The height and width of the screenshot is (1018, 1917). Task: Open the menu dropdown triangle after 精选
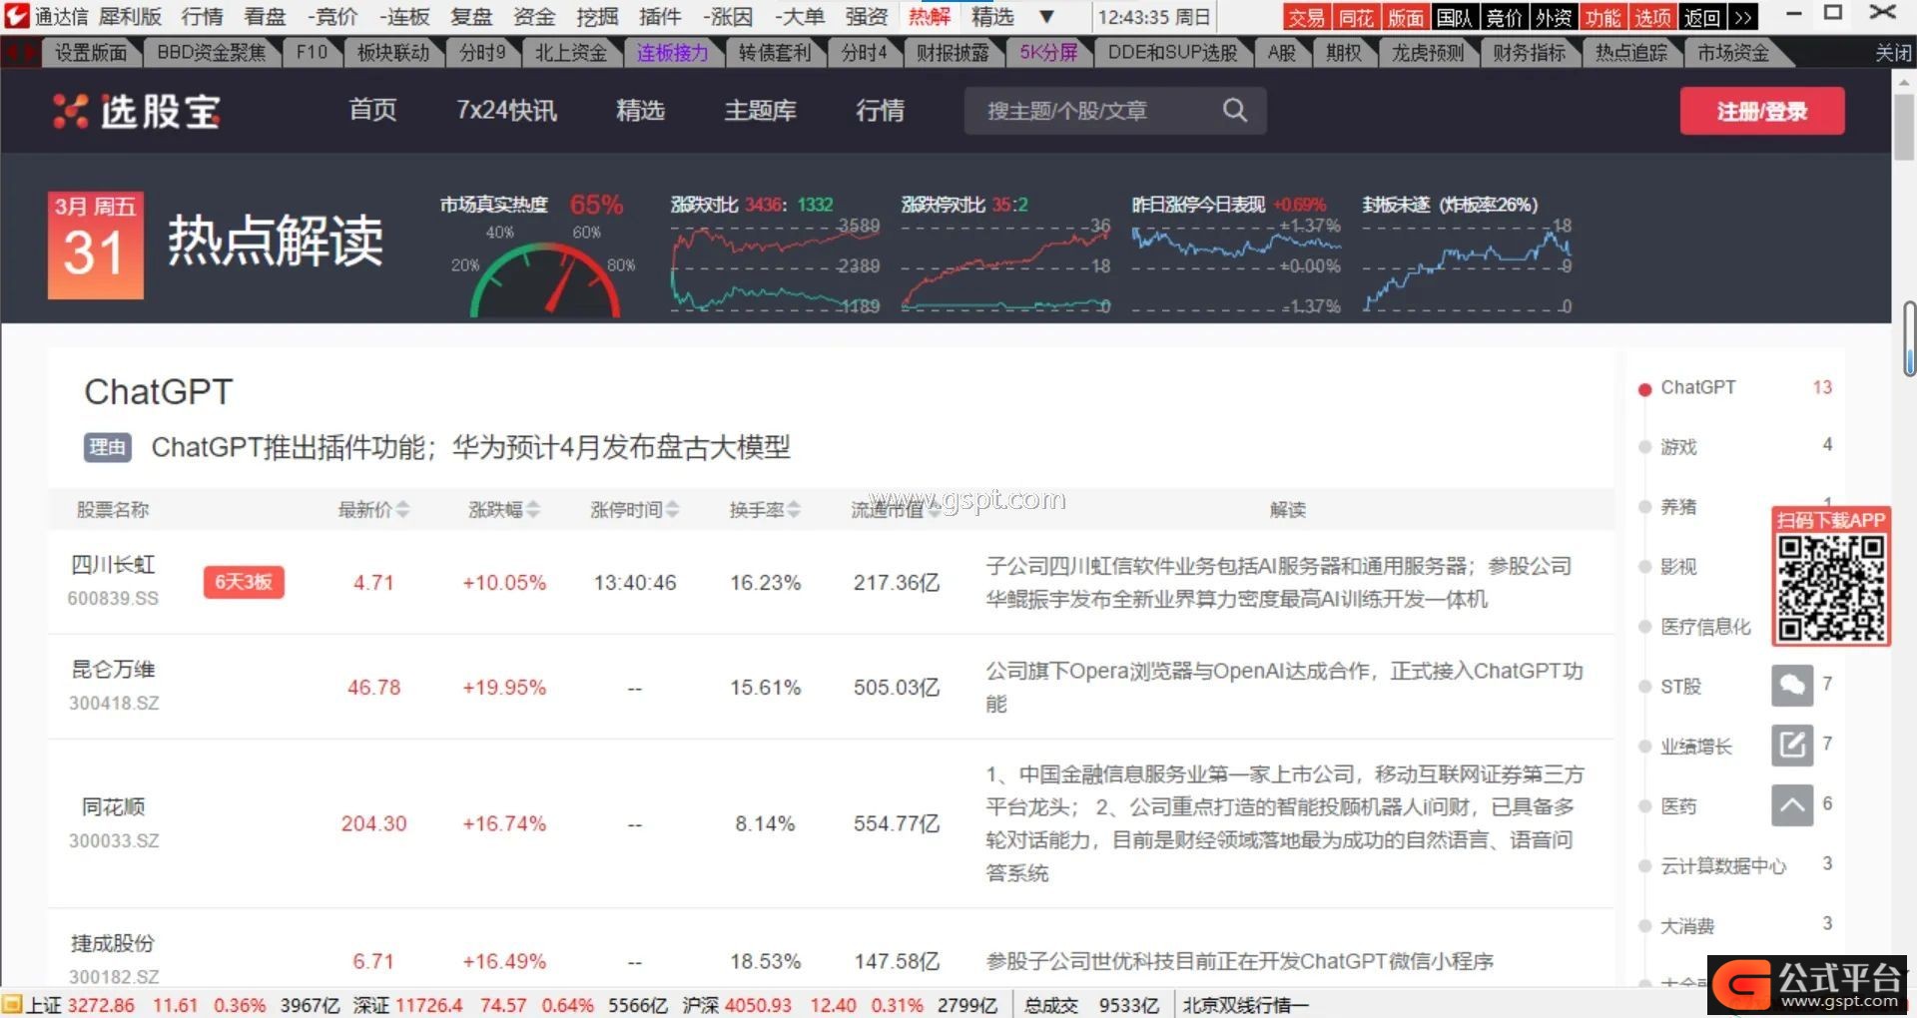tap(1045, 17)
